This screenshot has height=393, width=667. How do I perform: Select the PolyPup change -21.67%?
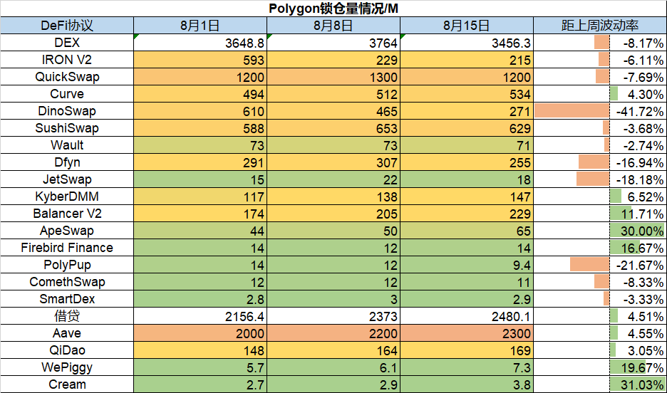[x=640, y=265]
